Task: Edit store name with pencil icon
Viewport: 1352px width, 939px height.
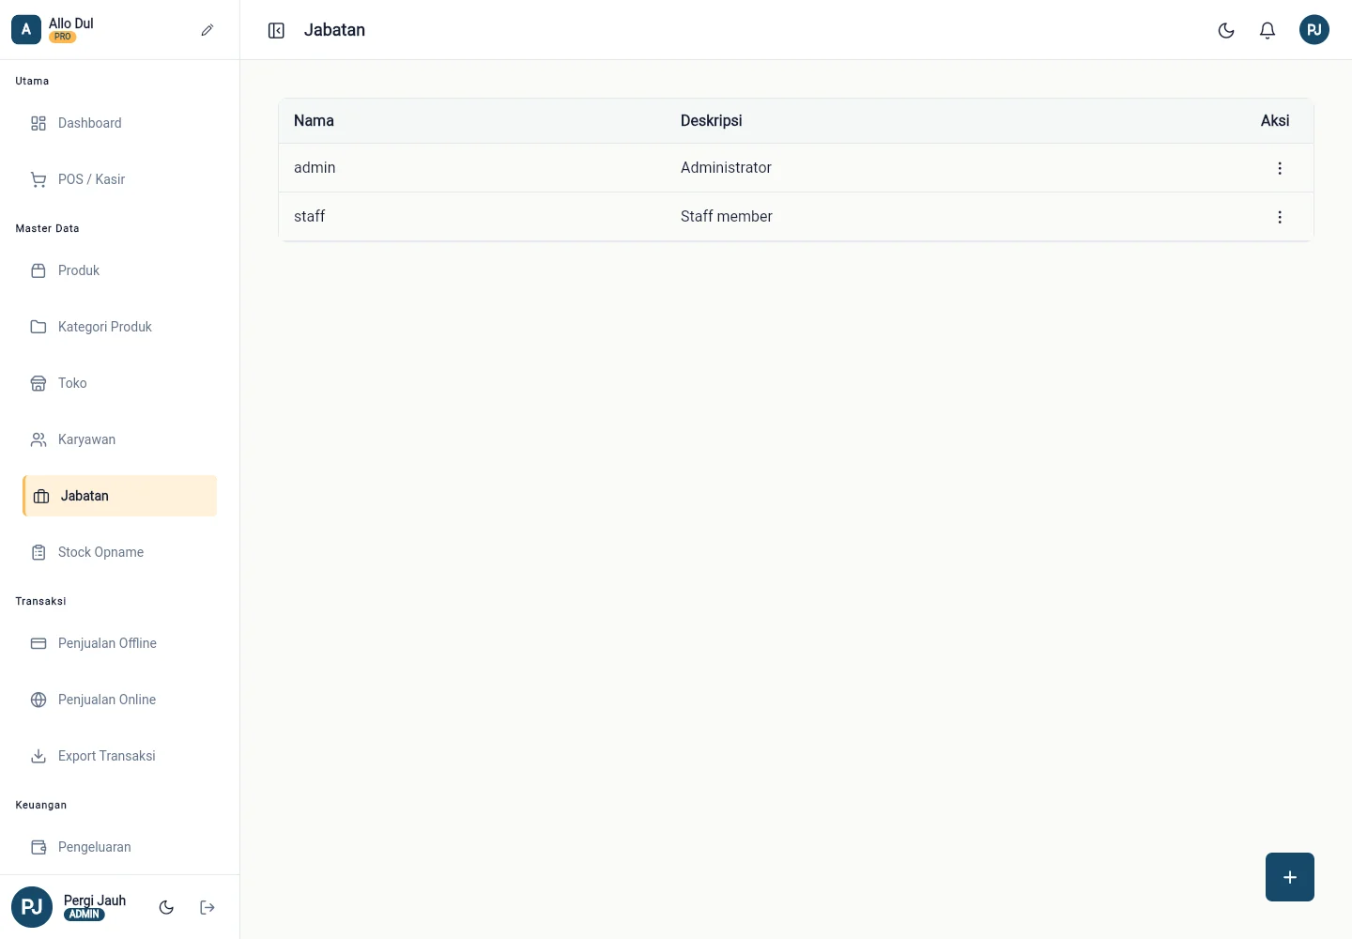Action: [207, 30]
